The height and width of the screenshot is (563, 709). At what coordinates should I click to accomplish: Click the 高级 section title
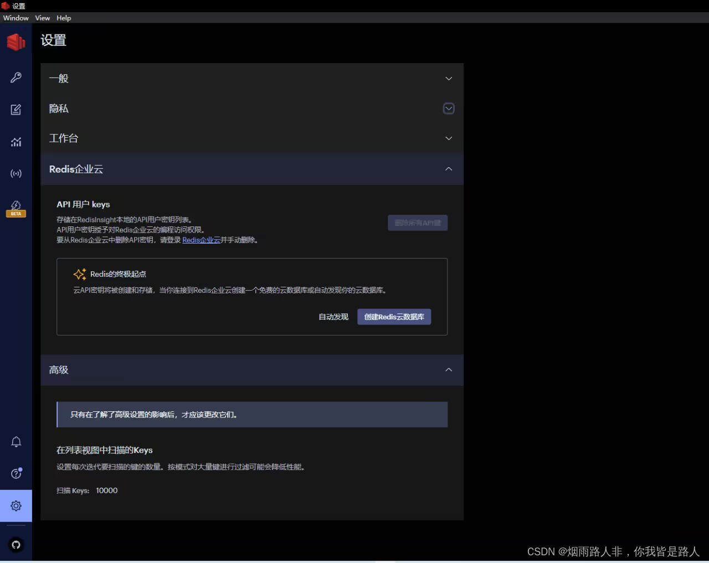click(x=59, y=370)
